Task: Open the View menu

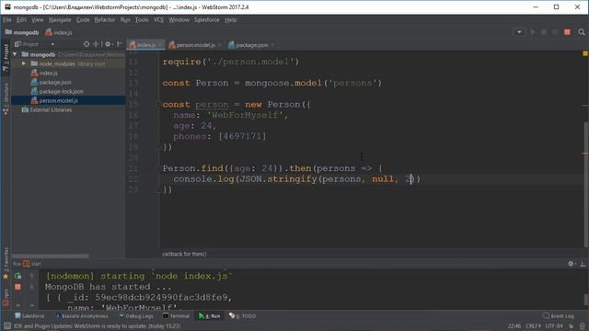Action: click(x=37, y=20)
